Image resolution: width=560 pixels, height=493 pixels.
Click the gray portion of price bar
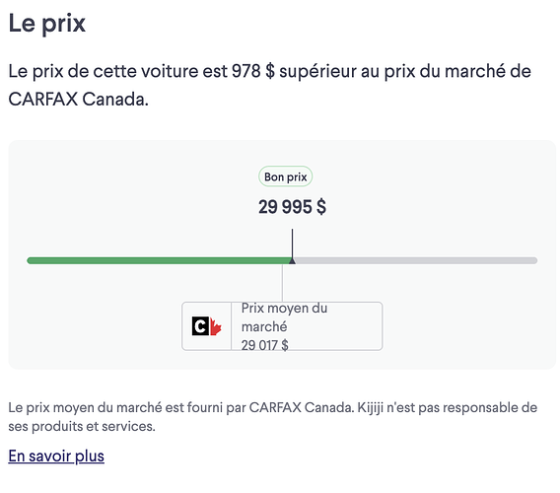click(416, 260)
